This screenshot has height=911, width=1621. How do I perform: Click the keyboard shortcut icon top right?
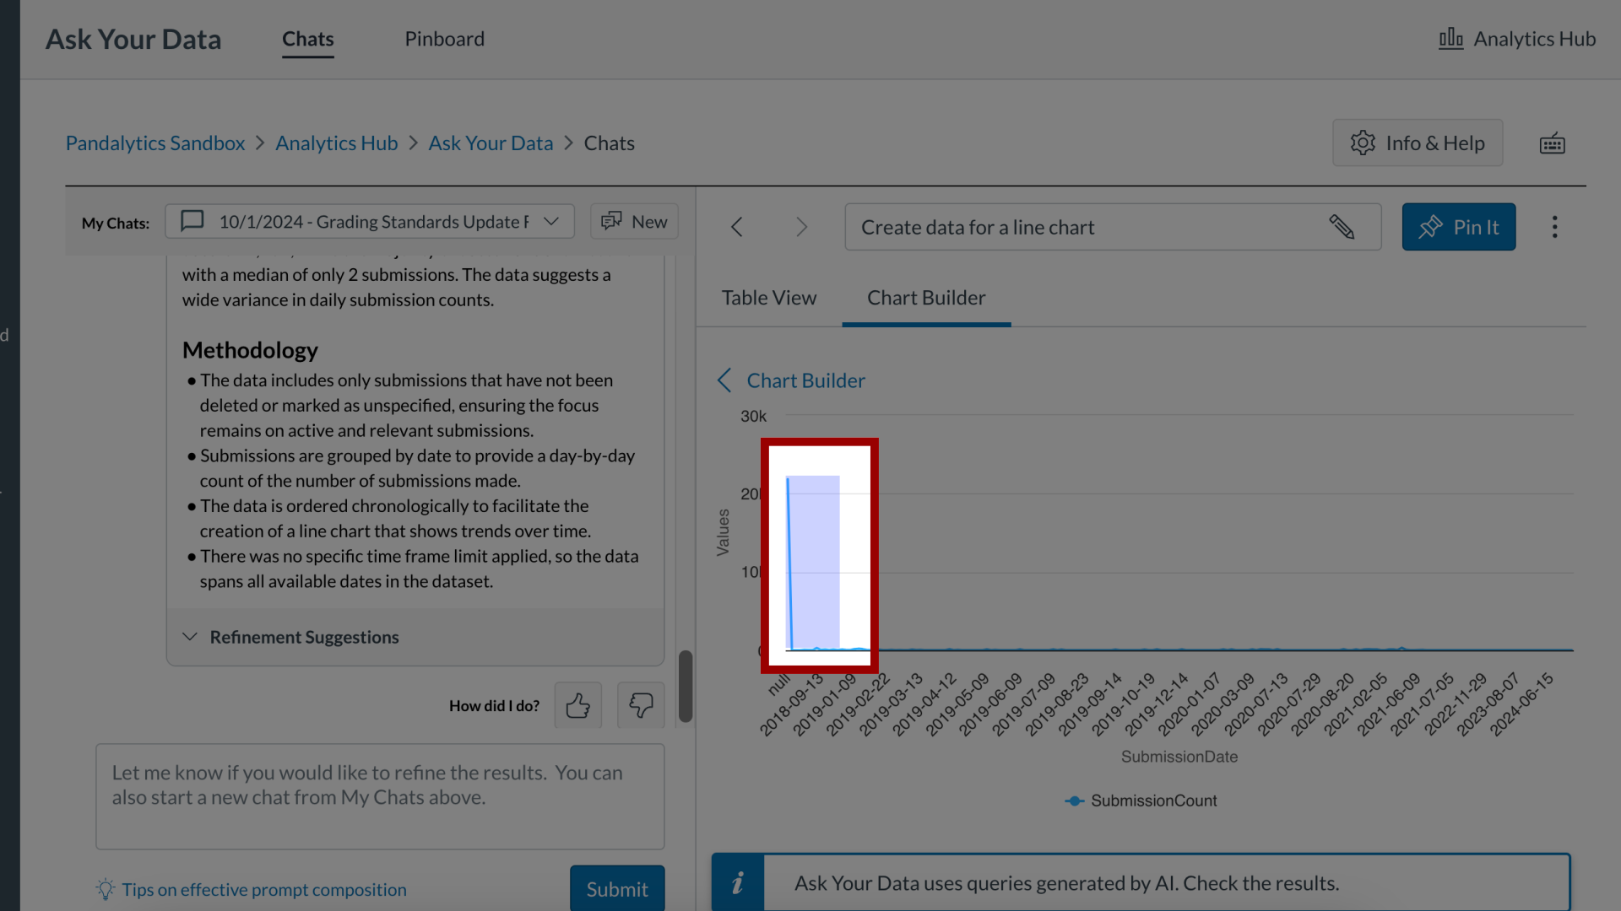1553,143
